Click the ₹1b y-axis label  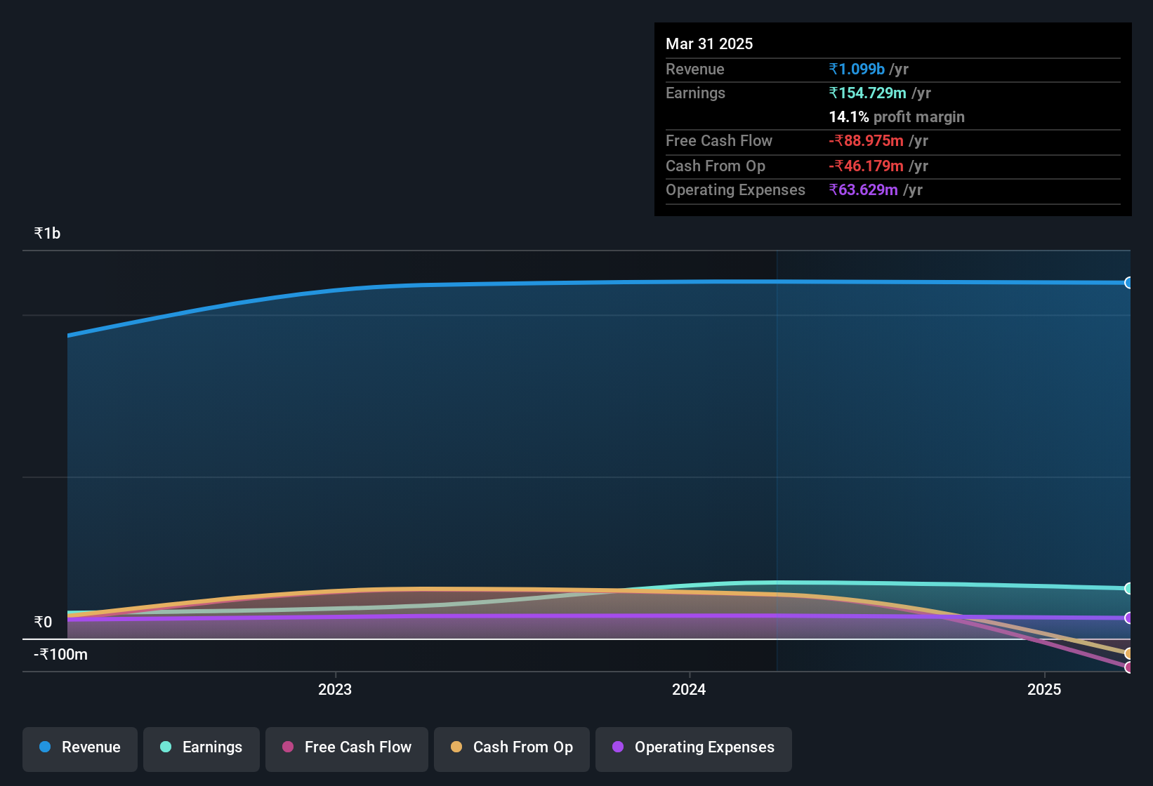point(47,233)
